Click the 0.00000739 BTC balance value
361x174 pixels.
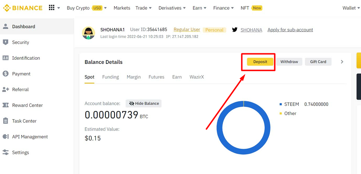click(116, 115)
